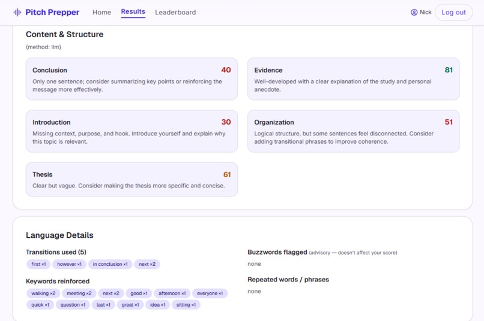The image size is (484, 321).
Task: Click the Nick username label
Action: 425,13
